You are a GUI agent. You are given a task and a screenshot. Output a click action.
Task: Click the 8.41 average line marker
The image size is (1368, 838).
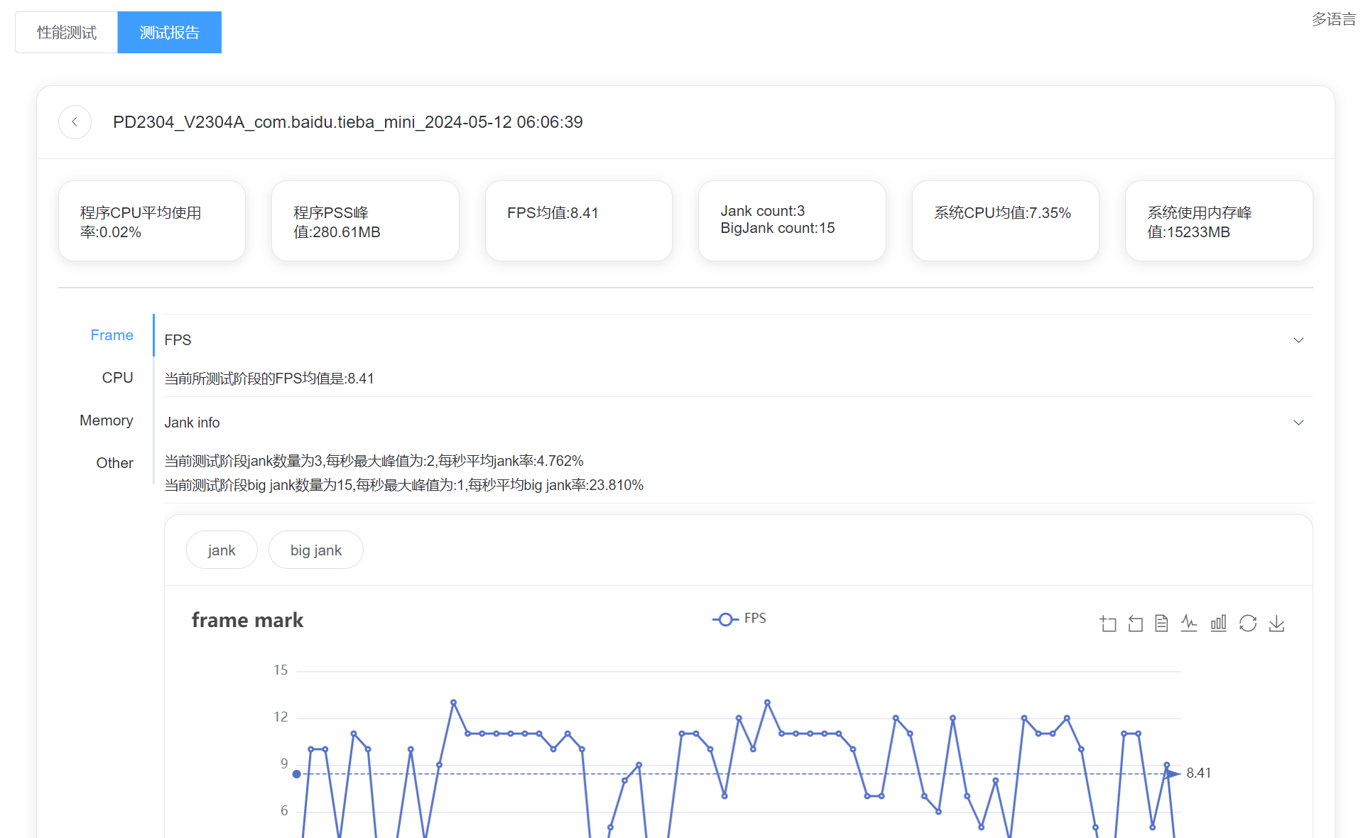(1198, 773)
